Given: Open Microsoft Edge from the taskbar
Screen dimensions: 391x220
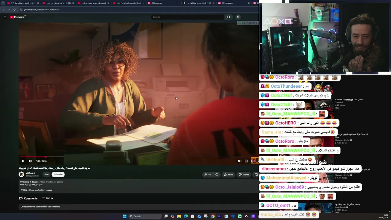Looking at the screenshot, I should coord(186,216).
